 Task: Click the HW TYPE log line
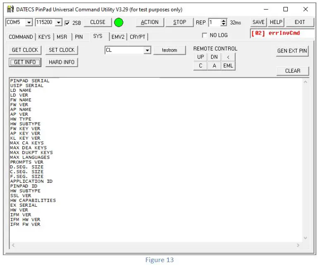(21, 119)
